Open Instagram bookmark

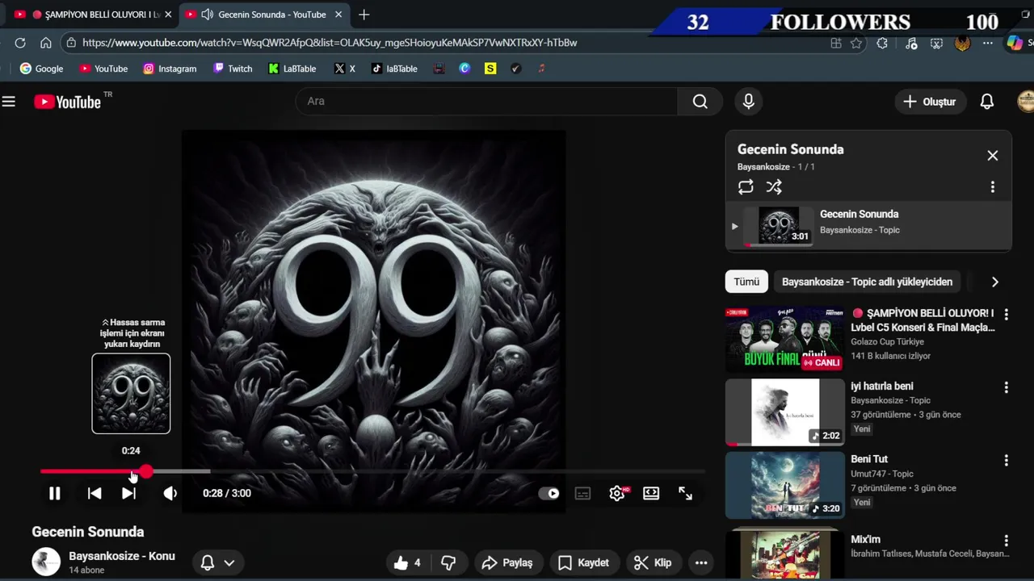coord(170,69)
